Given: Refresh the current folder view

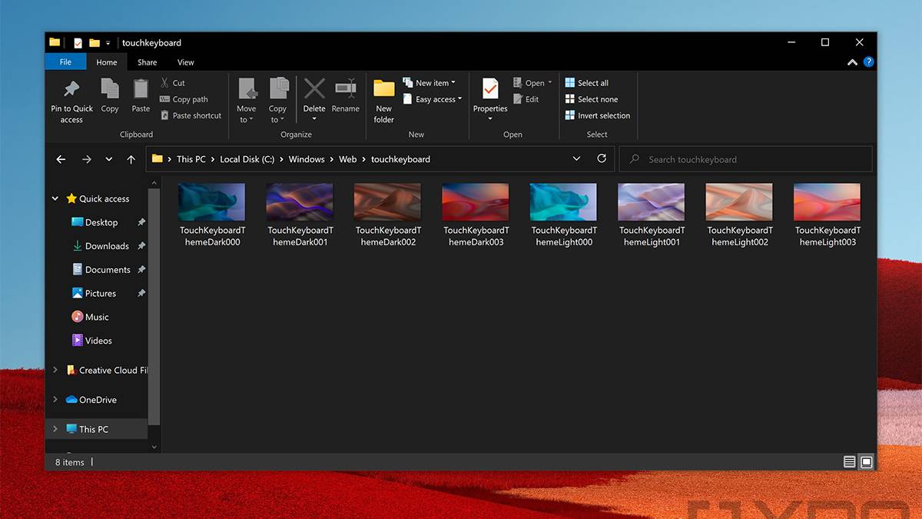Looking at the screenshot, I should [602, 158].
